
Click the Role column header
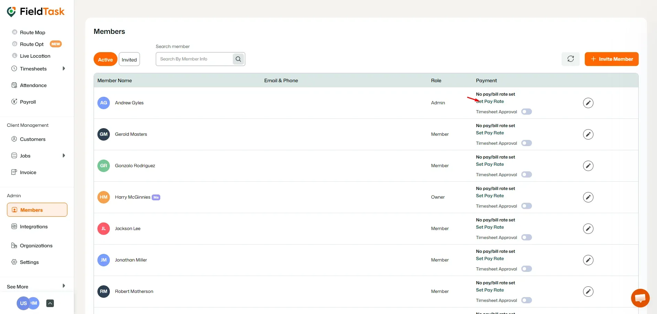click(436, 80)
